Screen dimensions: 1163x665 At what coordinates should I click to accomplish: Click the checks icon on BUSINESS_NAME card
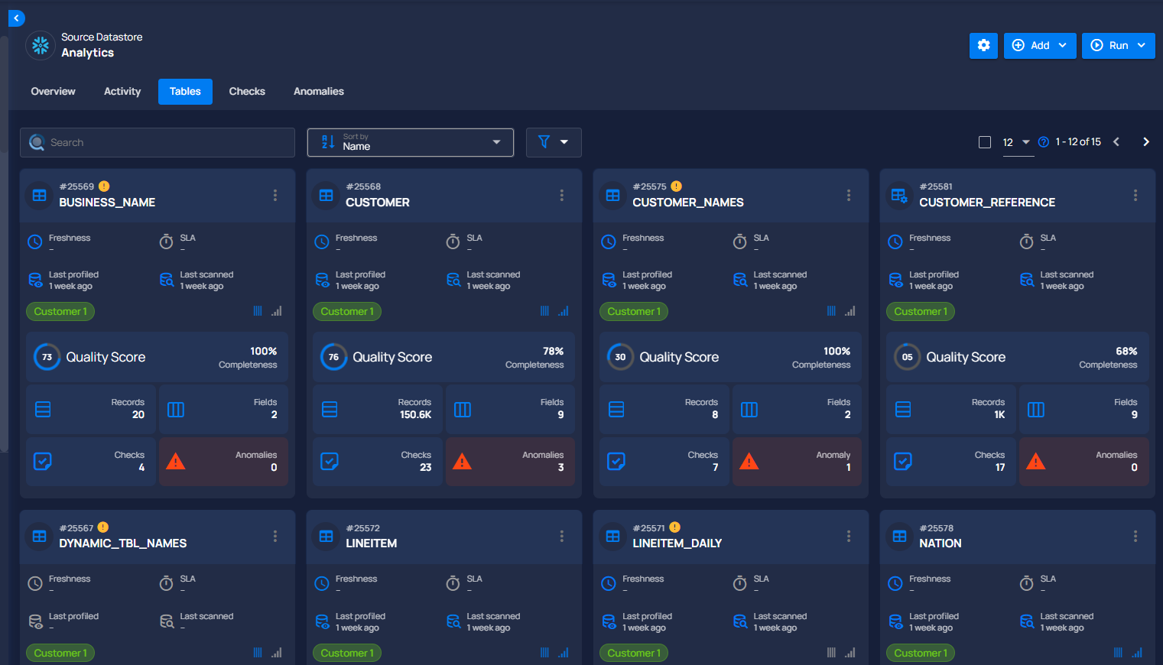[43, 461]
